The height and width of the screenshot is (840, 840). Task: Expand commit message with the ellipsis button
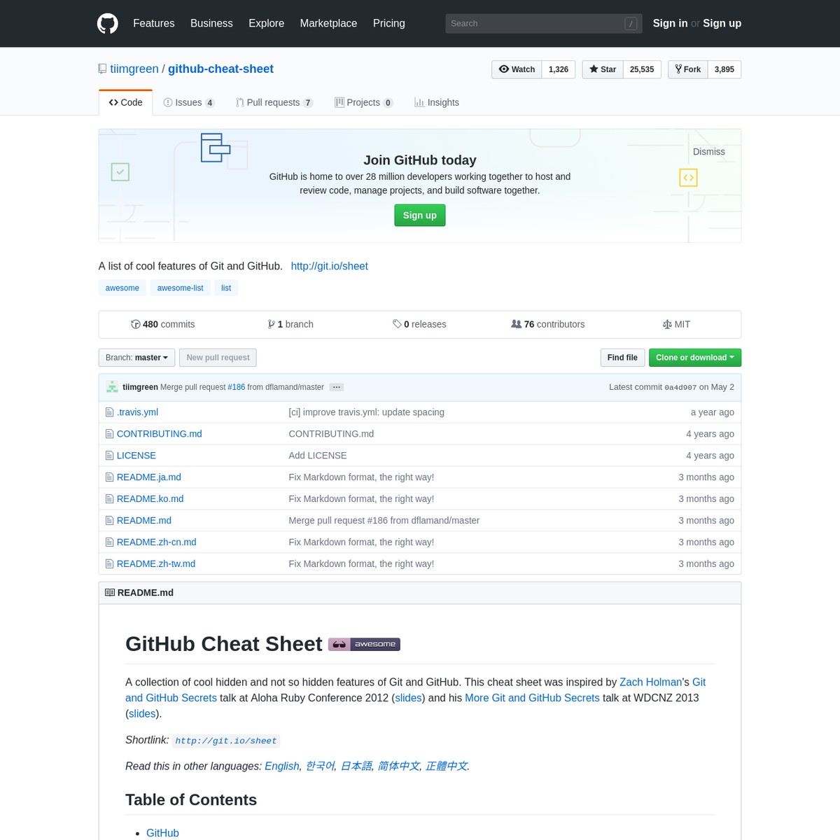[337, 387]
